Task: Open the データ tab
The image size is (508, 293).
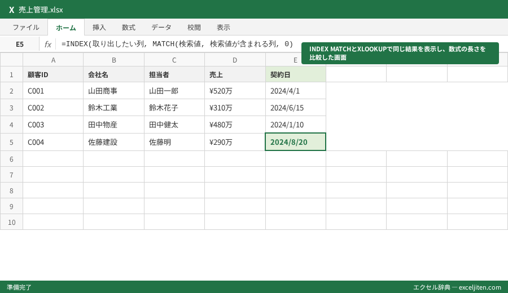Action: point(161,28)
